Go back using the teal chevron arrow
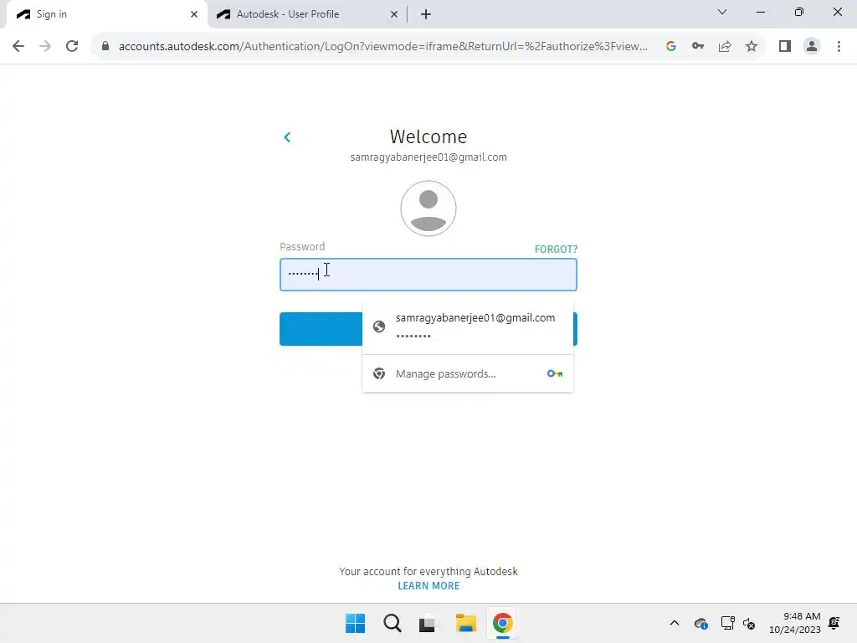Viewport: 857px width, 643px height. click(x=287, y=137)
